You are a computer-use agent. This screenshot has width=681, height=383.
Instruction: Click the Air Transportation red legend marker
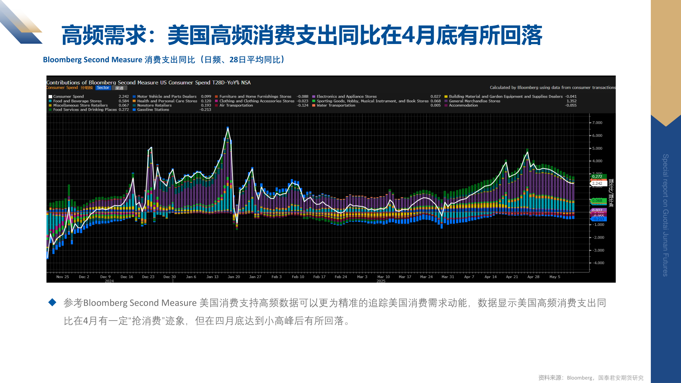216,105
